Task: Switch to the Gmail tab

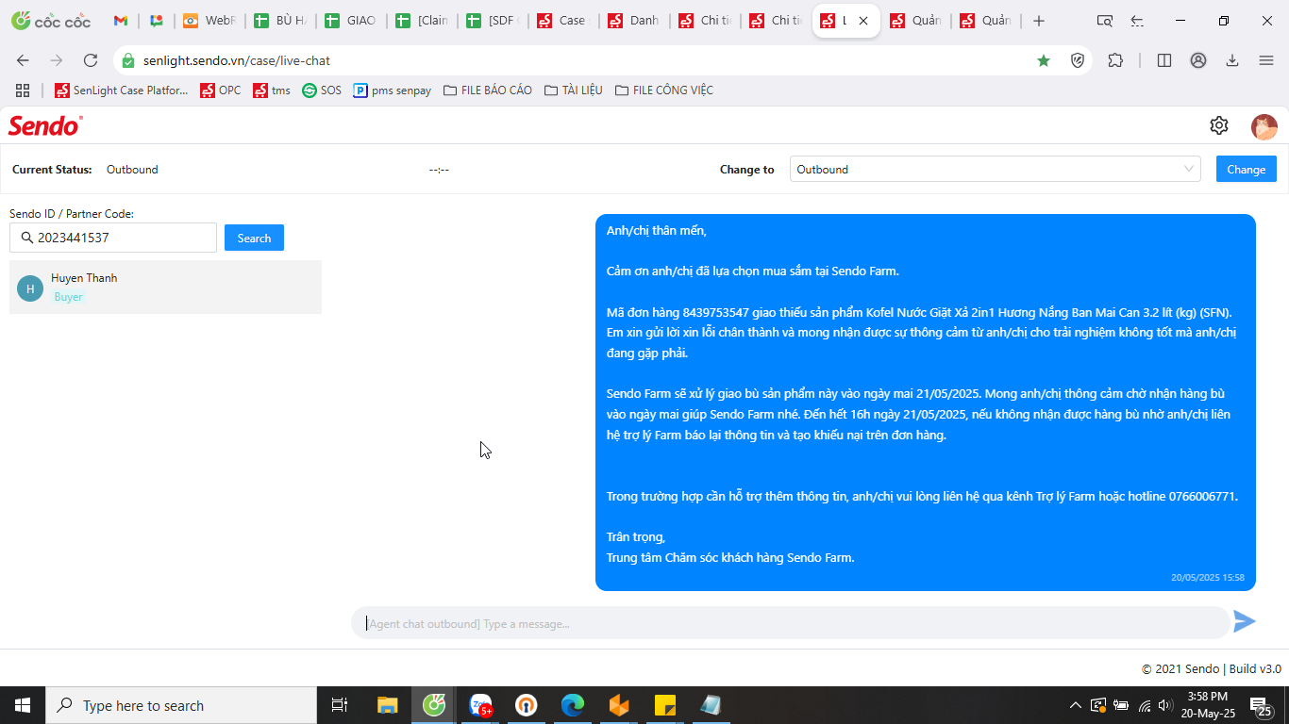Action: tap(121, 21)
